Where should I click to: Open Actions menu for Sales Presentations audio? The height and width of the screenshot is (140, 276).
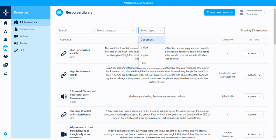[254, 97]
